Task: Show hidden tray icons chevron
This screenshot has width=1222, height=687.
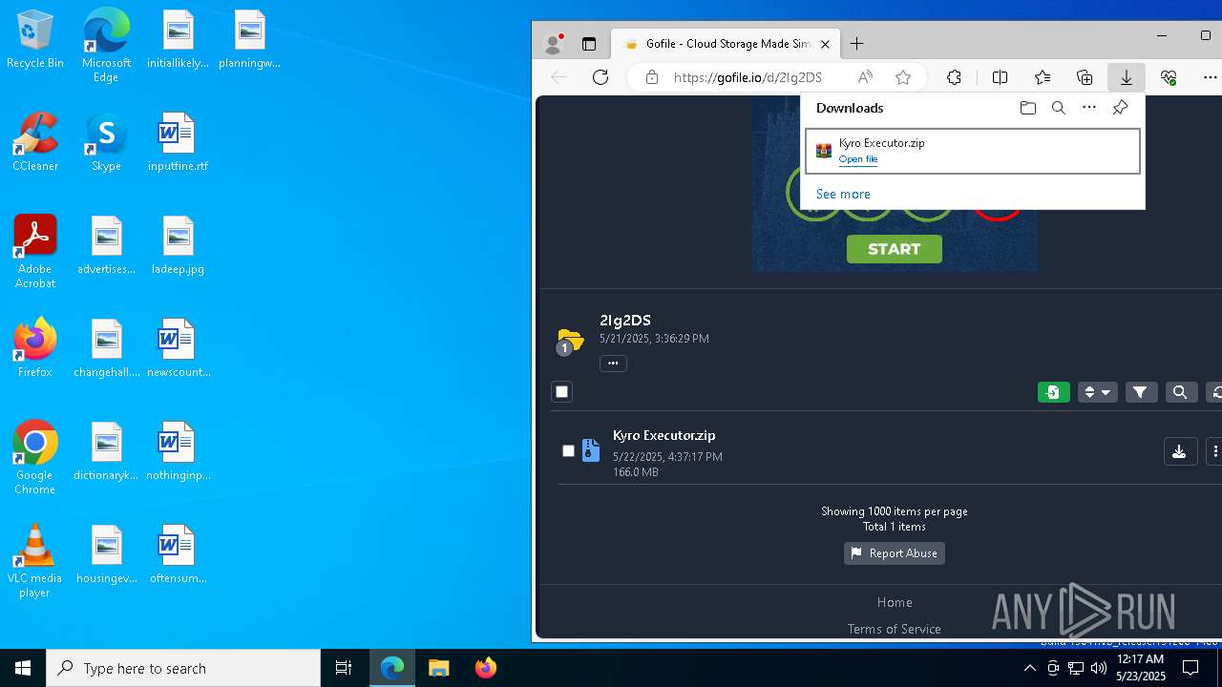Action: click(1030, 668)
